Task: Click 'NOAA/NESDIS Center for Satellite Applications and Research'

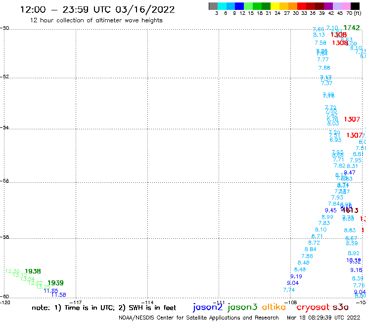Action: pos(199,318)
